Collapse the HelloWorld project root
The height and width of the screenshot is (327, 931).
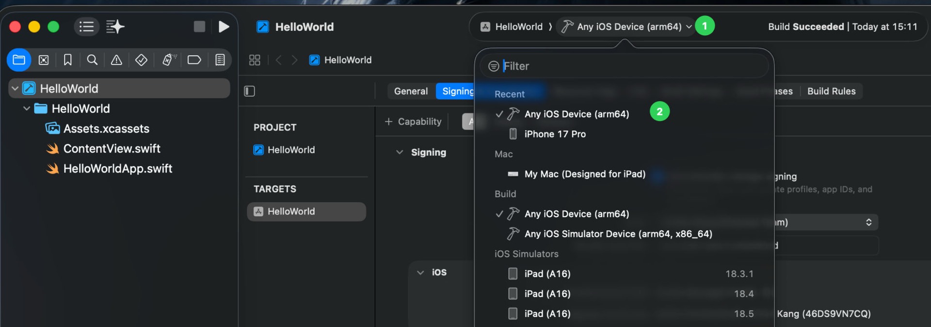[15, 89]
